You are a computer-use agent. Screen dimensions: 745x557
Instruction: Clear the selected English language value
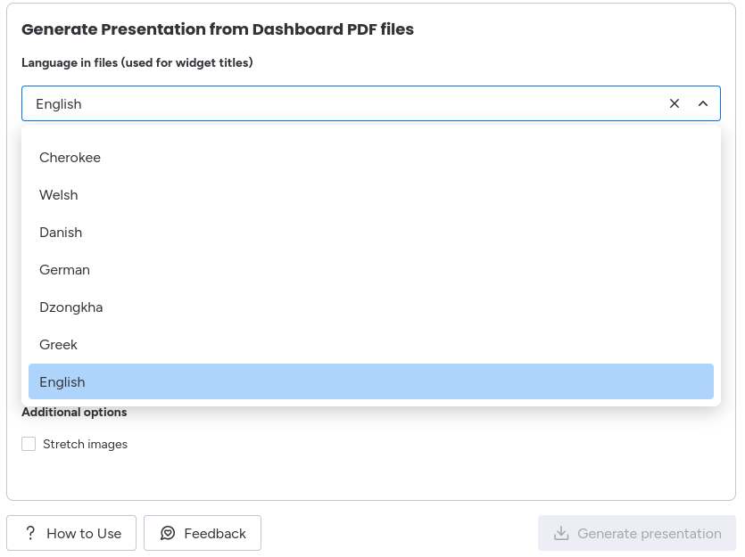pyautogui.click(x=675, y=103)
